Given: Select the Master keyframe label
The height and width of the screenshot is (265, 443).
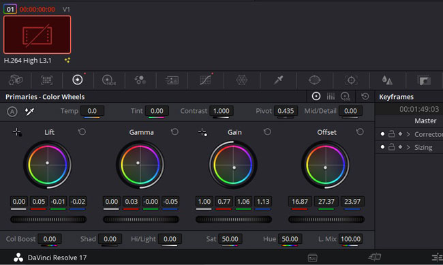Looking at the screenshot, I should [425, 121].
